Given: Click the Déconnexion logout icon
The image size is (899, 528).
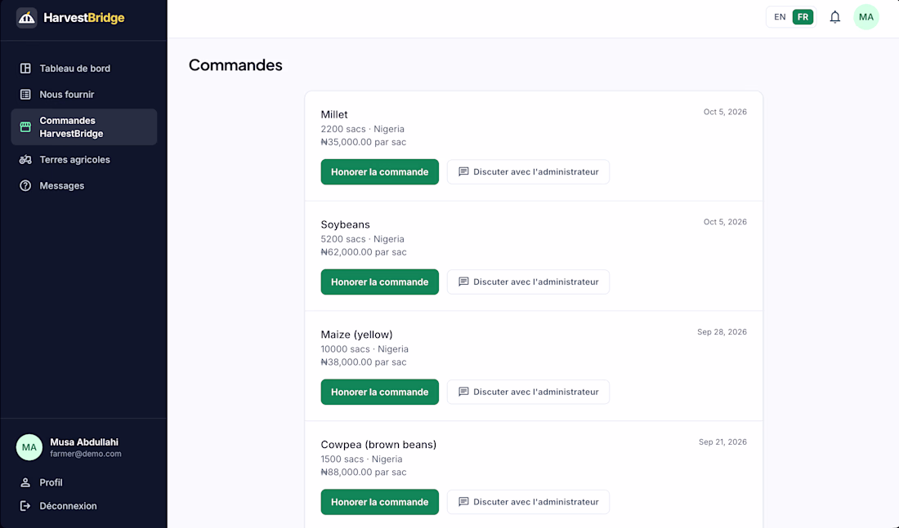Looking at the screenshot, I should pos(25,506).
